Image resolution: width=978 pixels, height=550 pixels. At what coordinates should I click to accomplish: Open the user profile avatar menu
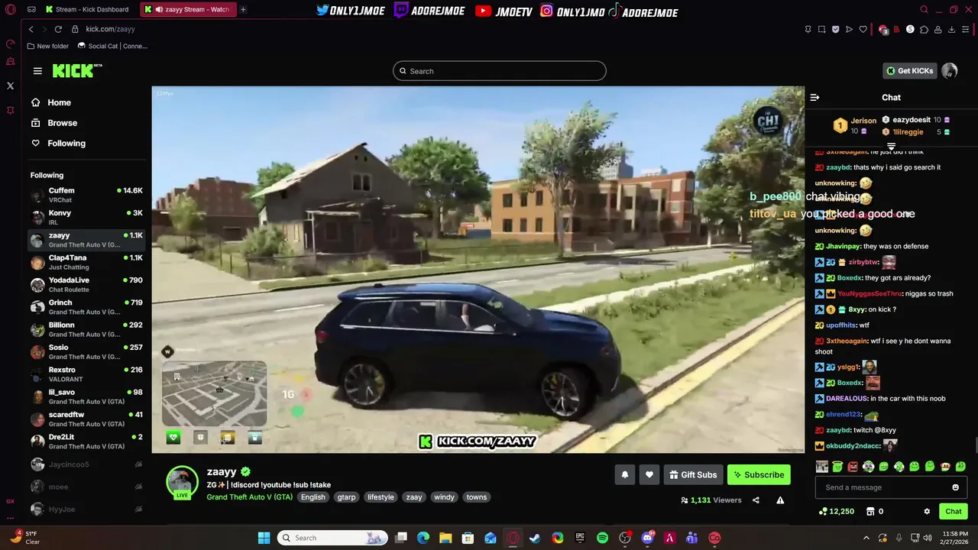pos(950,71)
